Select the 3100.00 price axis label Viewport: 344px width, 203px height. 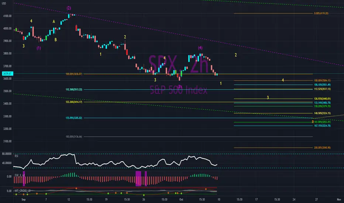point(7,141)
